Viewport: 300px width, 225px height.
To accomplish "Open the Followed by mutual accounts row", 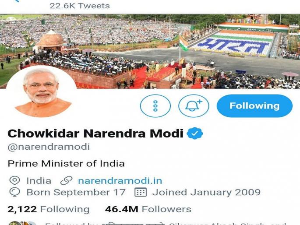I will 147,224.
